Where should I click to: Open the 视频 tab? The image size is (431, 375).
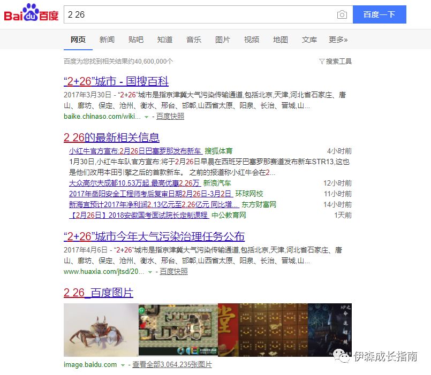[x=252, y=40]
